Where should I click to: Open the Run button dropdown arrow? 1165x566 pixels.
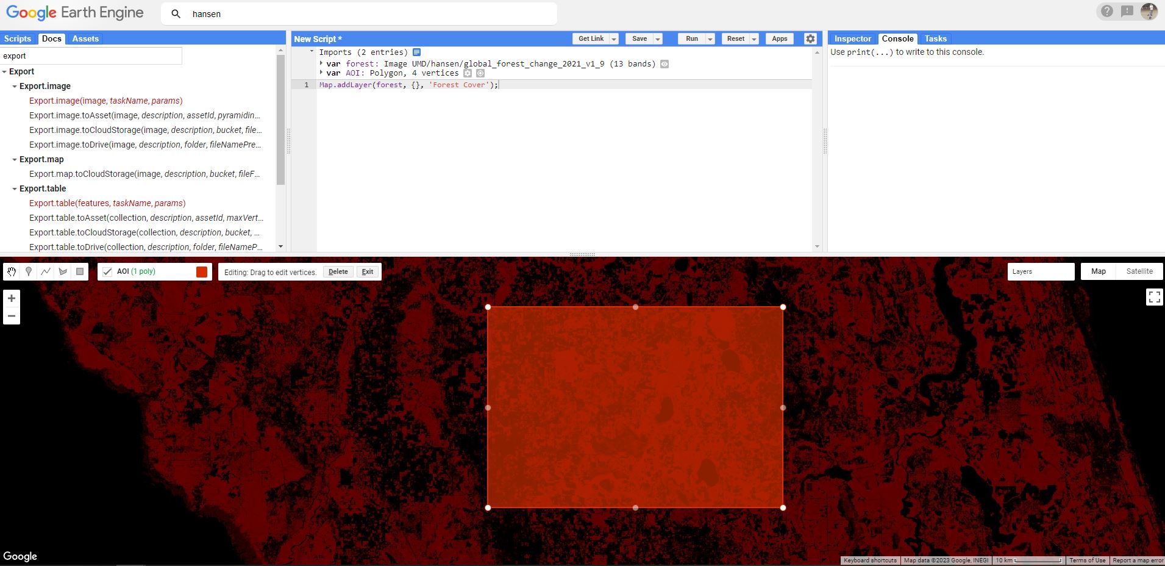[x=710, y=39]
